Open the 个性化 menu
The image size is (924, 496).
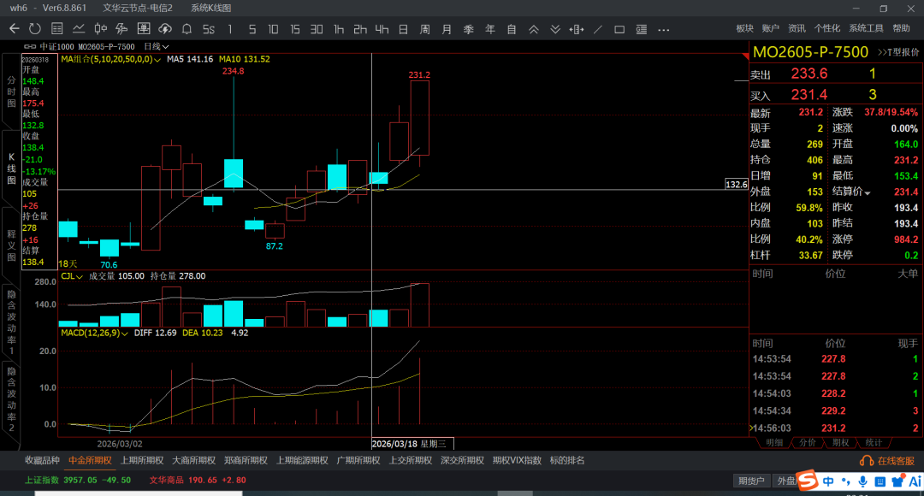click(x=827, y=28)
